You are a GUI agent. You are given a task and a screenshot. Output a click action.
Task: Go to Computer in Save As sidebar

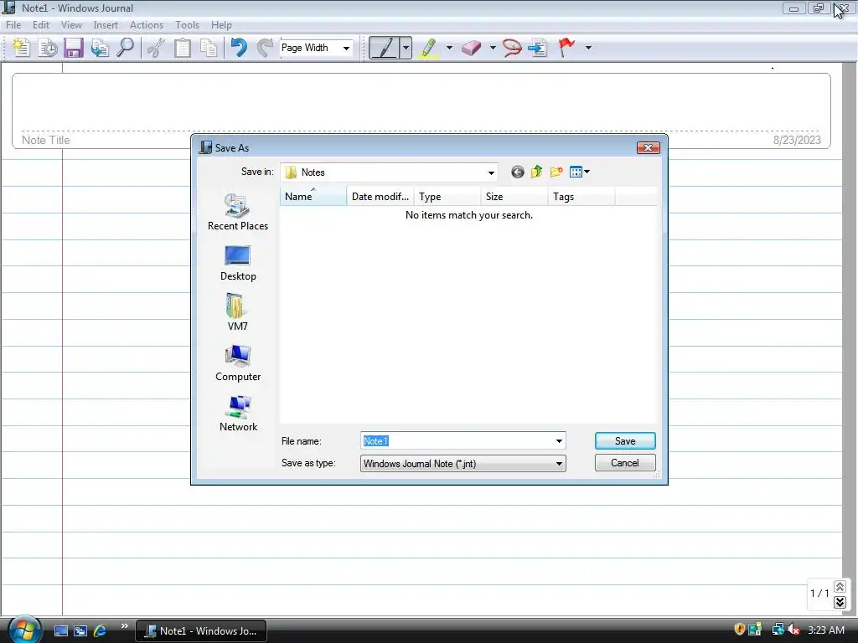click(237, 363)
